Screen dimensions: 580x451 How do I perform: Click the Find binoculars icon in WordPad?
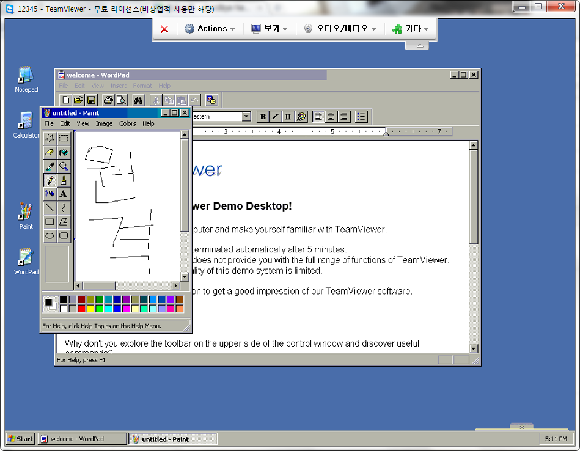tap(138, 100)
